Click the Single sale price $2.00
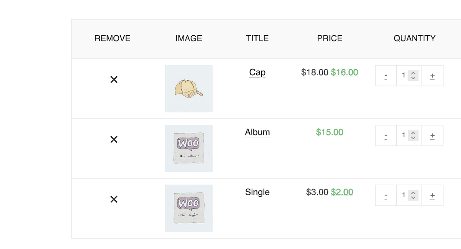 (x=342, y=192)
